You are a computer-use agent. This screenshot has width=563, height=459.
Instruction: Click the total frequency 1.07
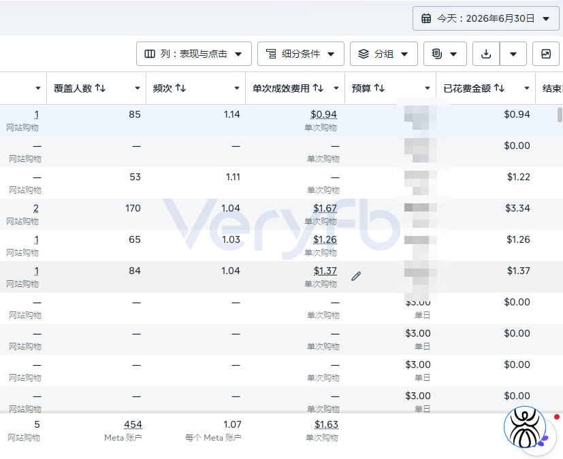click(232, 424)
